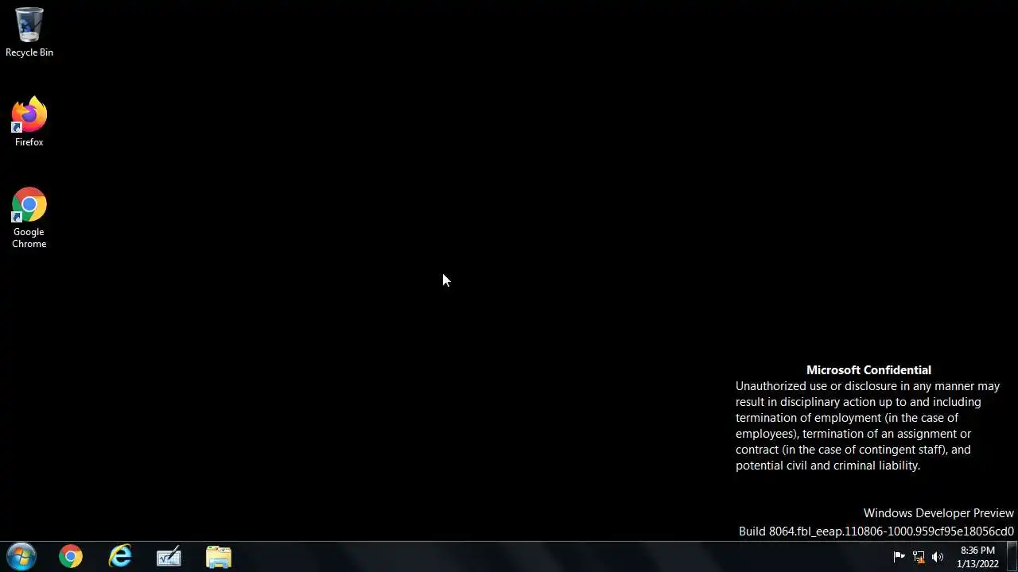
Task: Open network status icon in tray
Action: tap(919, 557)
